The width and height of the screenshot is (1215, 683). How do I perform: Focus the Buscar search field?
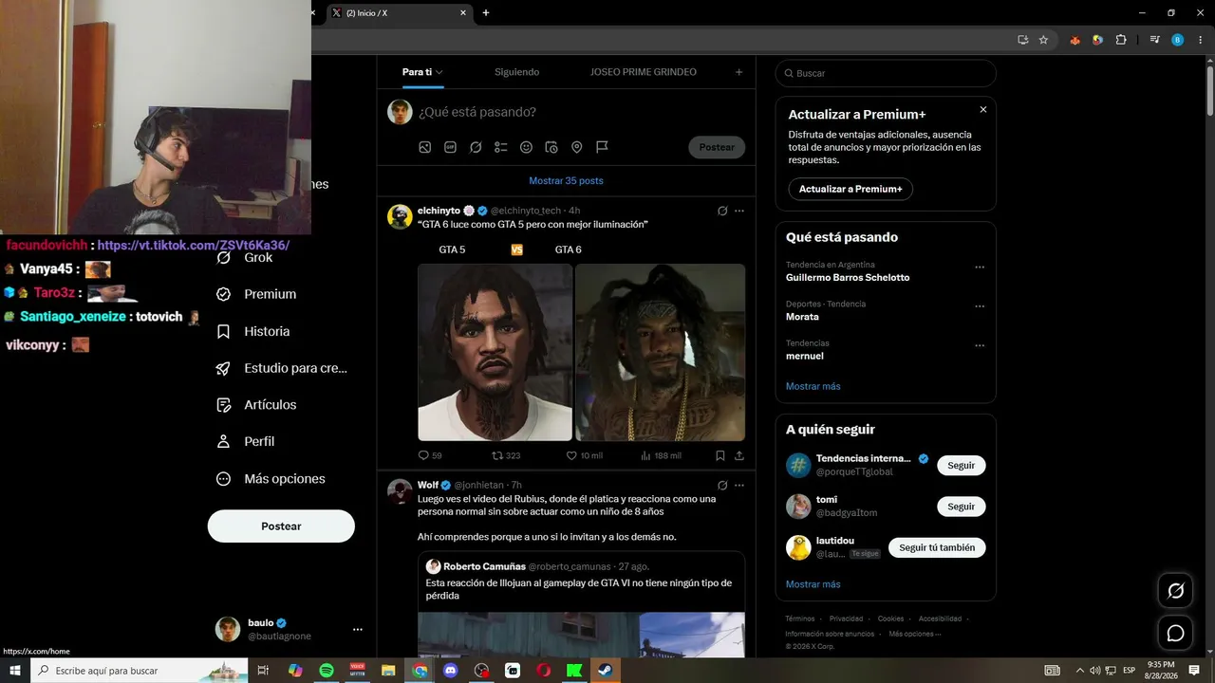pos(886,73)
